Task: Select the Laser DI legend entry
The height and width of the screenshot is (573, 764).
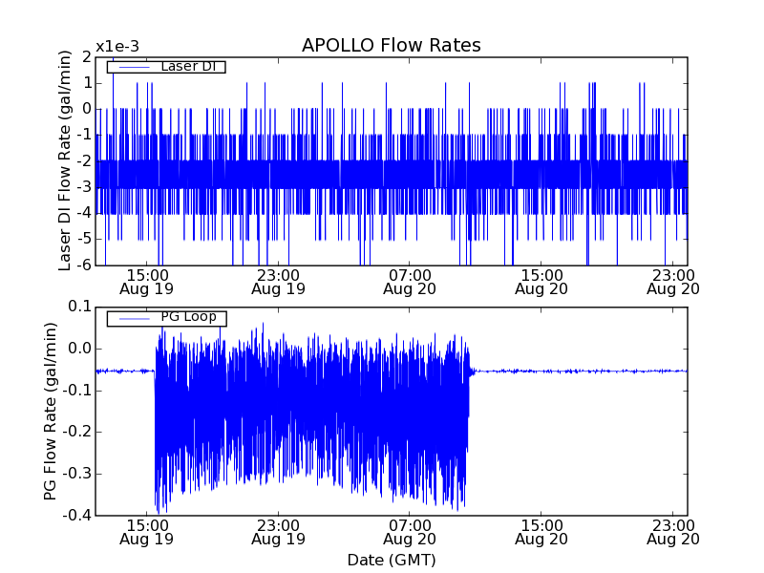Action: tap(166, 66)
